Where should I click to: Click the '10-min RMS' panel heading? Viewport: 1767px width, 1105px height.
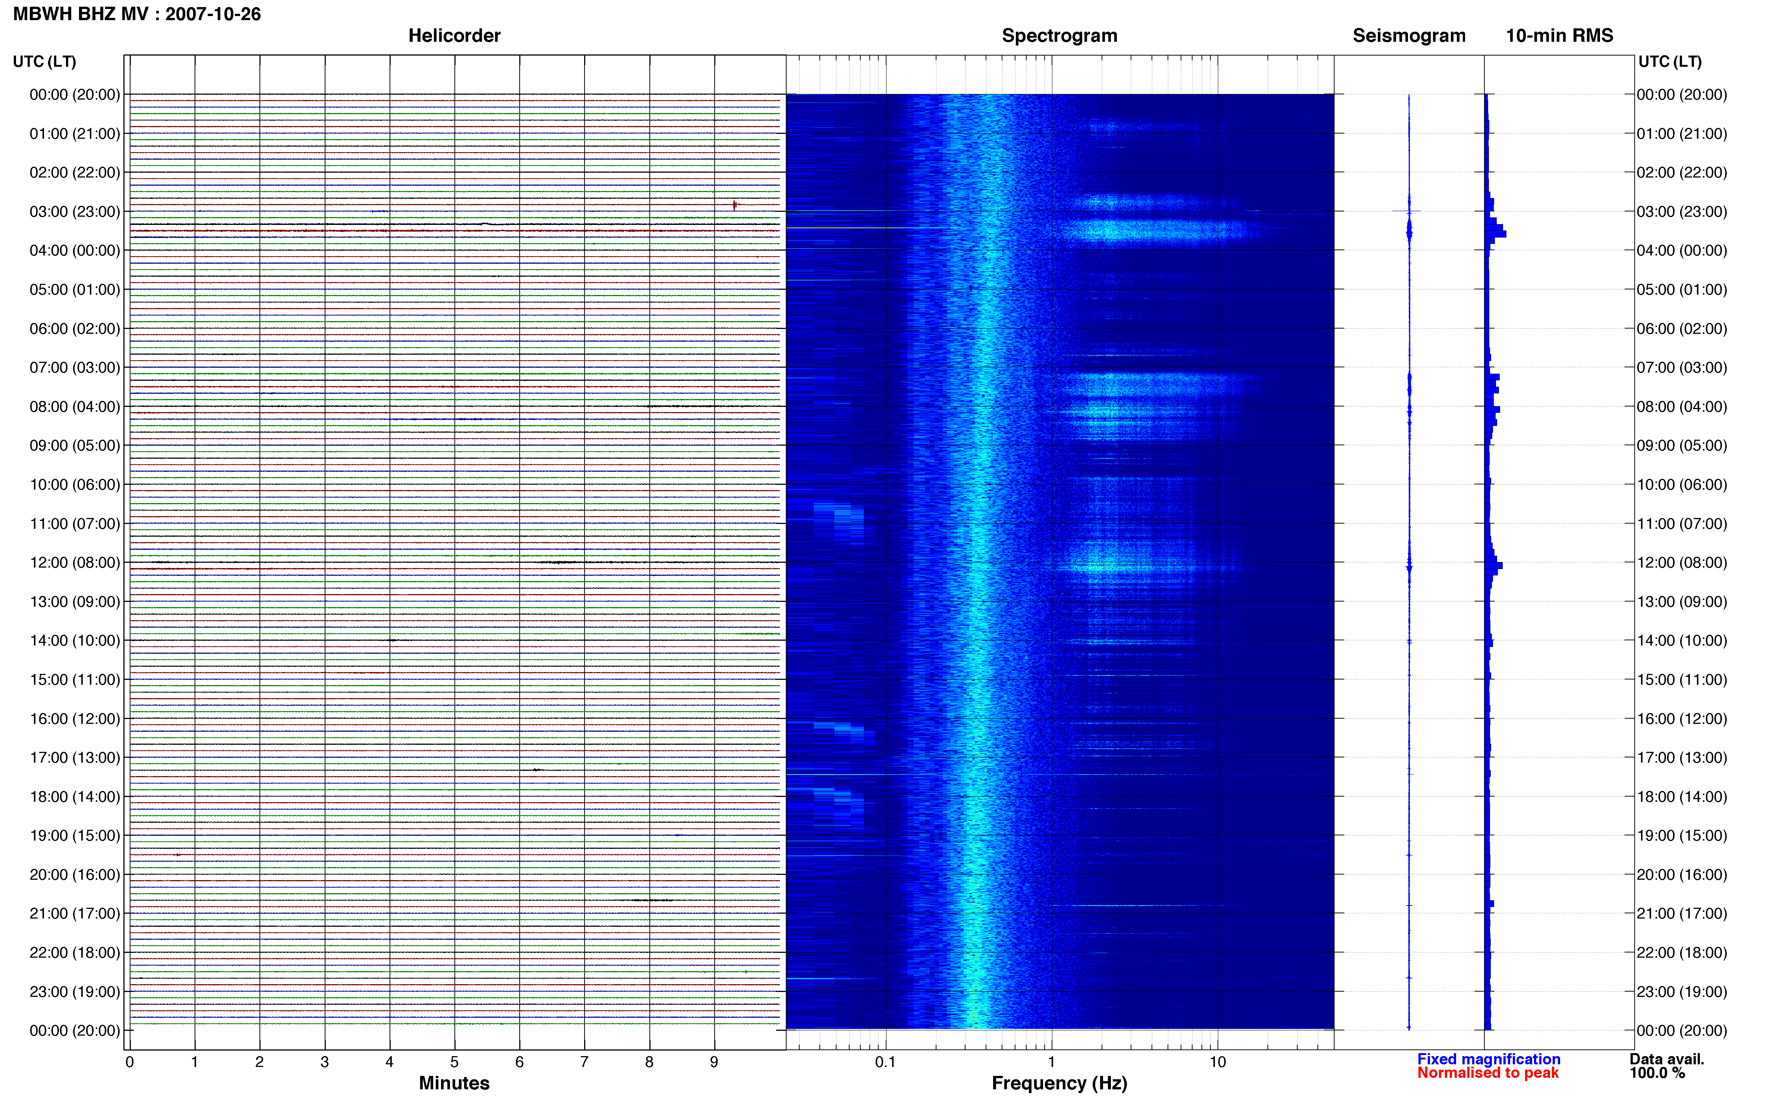click(x=1559, y=36)
